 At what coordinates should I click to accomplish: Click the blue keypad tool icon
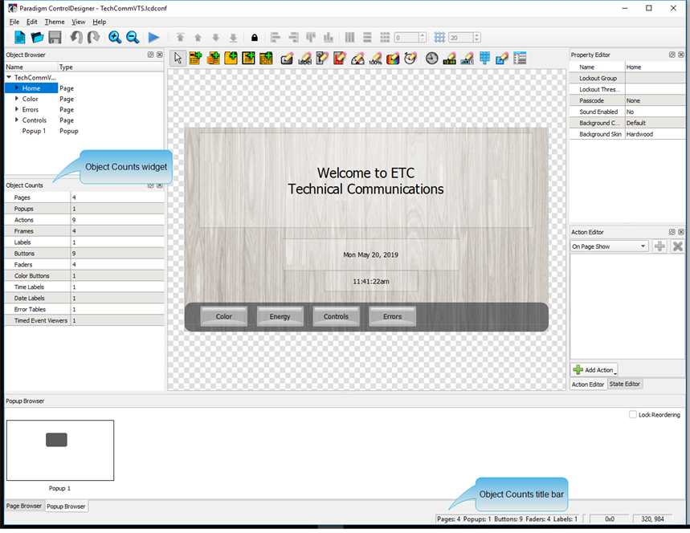pyautogui.click(x=484, y=58)
